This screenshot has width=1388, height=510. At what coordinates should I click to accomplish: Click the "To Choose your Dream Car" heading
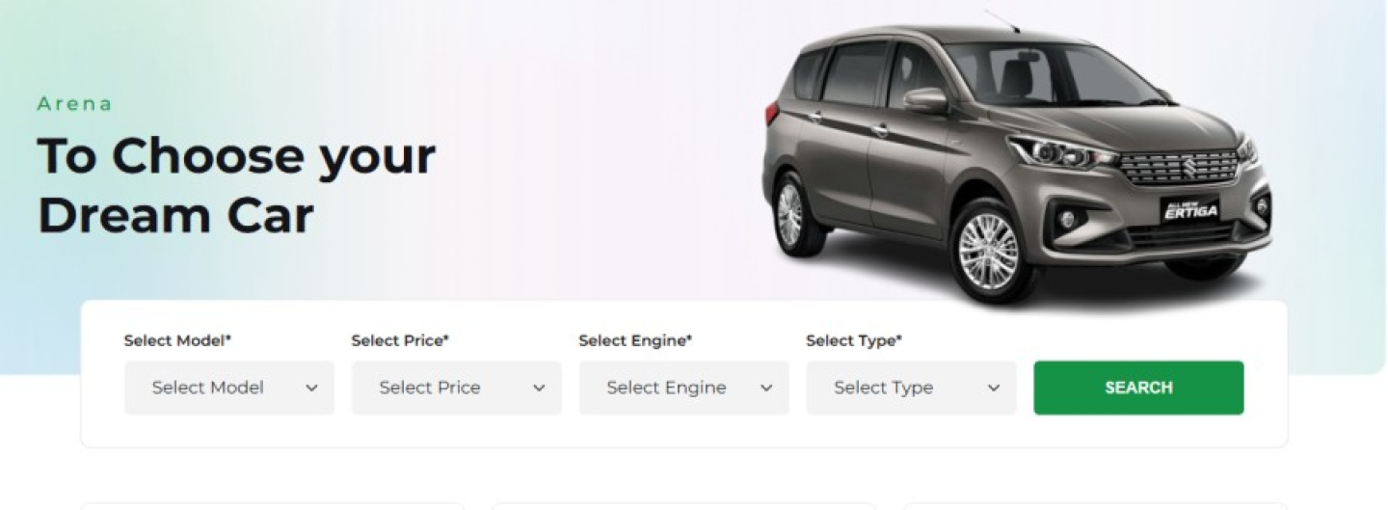(236, 185)
